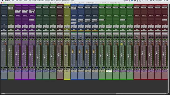170x95 pixels.
Task: Disable solo on Gtr3 track
Action: (x=122, y=44)
